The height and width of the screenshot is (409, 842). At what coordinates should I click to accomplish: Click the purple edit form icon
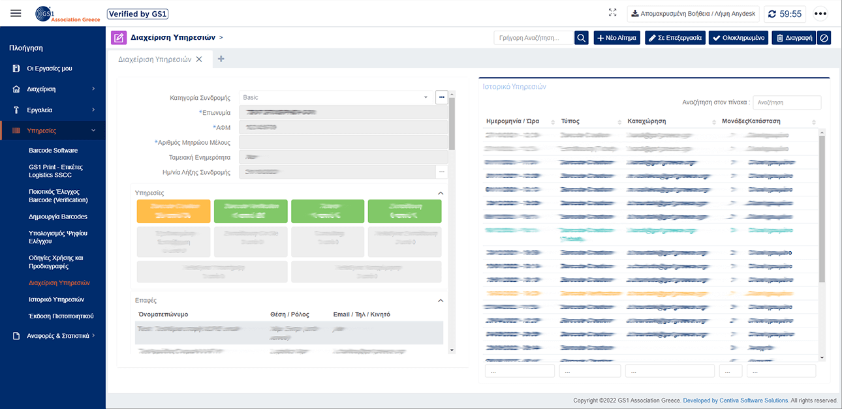tap(118, 38)
